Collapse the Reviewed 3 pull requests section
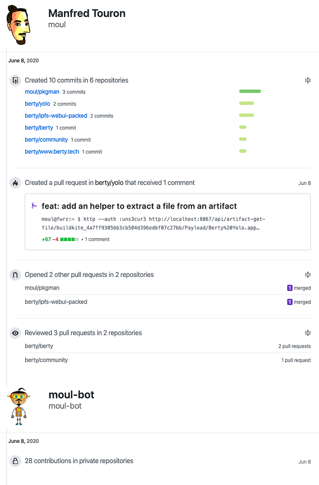This screenshot has width=319, height=485. click(307, 333)
